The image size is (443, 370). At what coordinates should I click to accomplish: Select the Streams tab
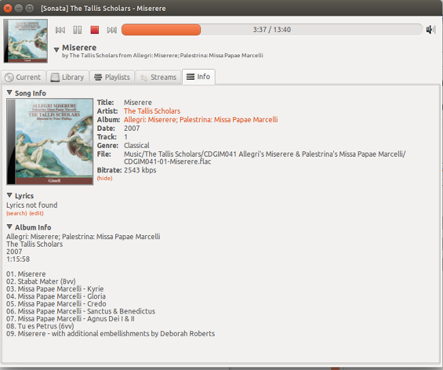pos(157,77)
